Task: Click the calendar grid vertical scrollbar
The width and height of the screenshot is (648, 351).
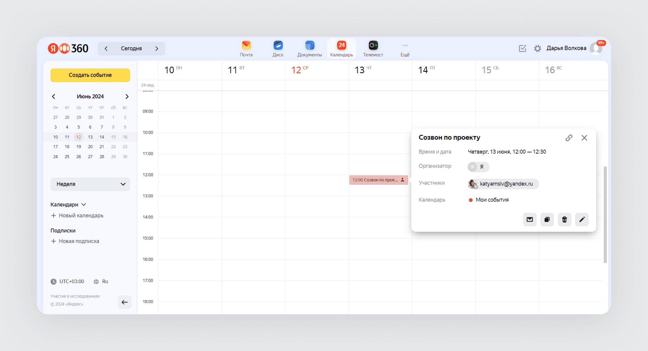Action: 605,214
